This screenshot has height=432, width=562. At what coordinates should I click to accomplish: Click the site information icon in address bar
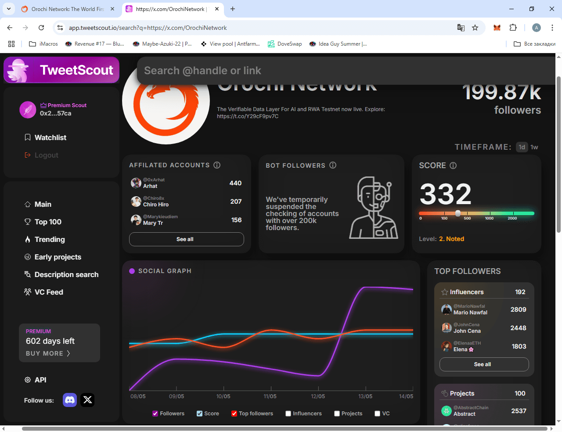[60, 28]
